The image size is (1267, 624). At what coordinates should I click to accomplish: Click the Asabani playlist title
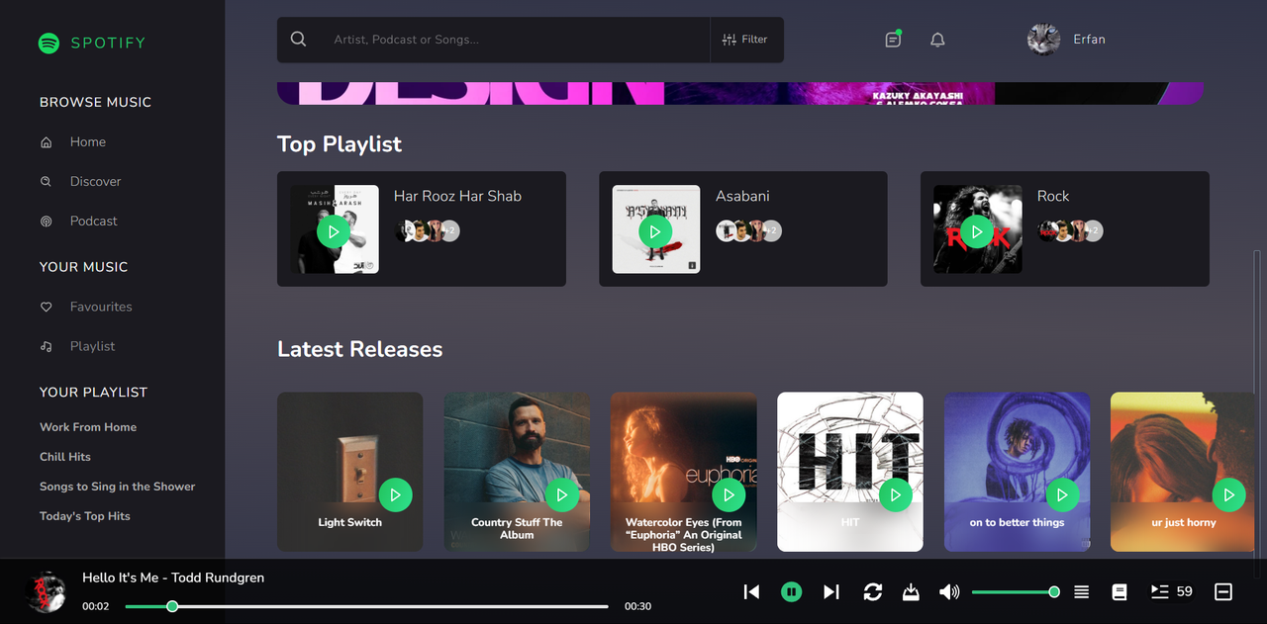742,196
